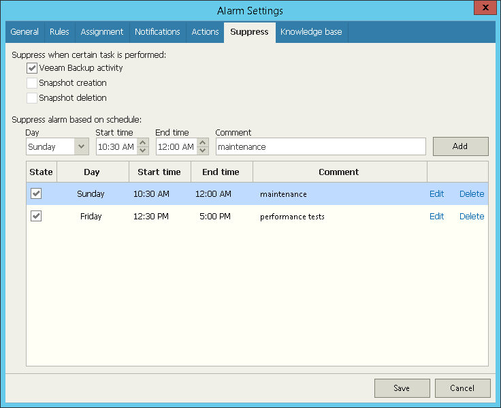The width and height of the screenshot is (501, 408).
Task: Uncheck Veeam Backup activity checkbox
Action: tap(32, 68)
